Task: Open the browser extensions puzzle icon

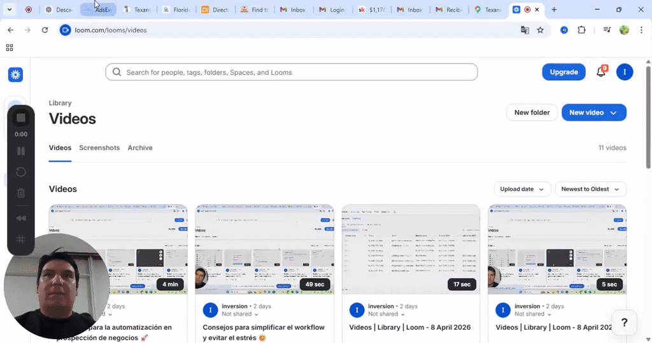Action: pyautogui.click(x=581, y=30)
